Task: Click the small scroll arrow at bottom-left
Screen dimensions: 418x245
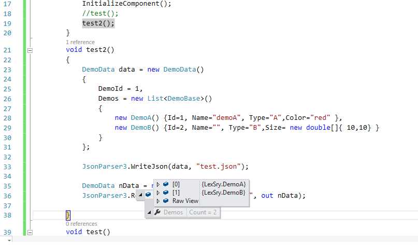Action: (9, 240)
